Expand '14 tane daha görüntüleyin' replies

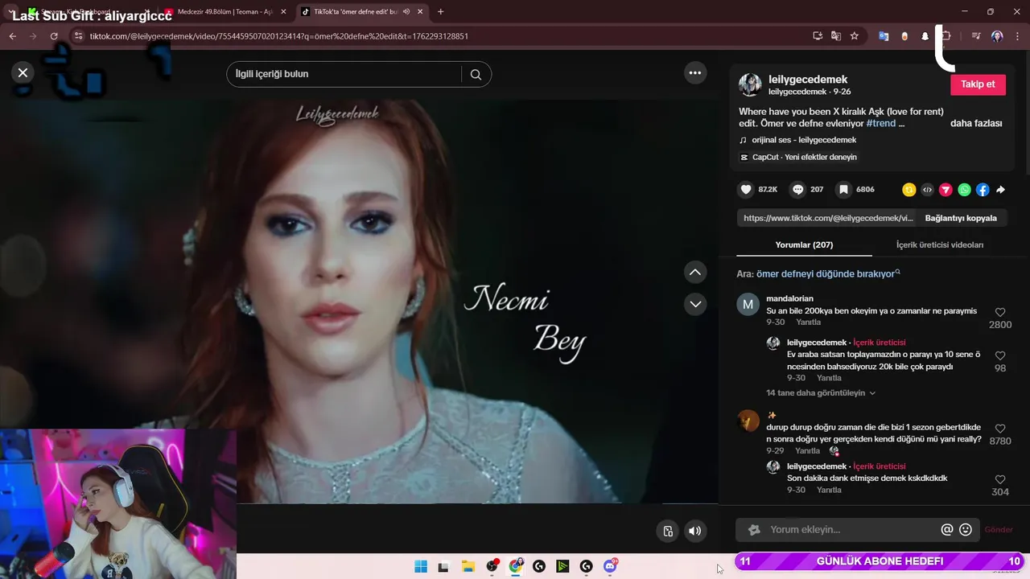point(820,393)
